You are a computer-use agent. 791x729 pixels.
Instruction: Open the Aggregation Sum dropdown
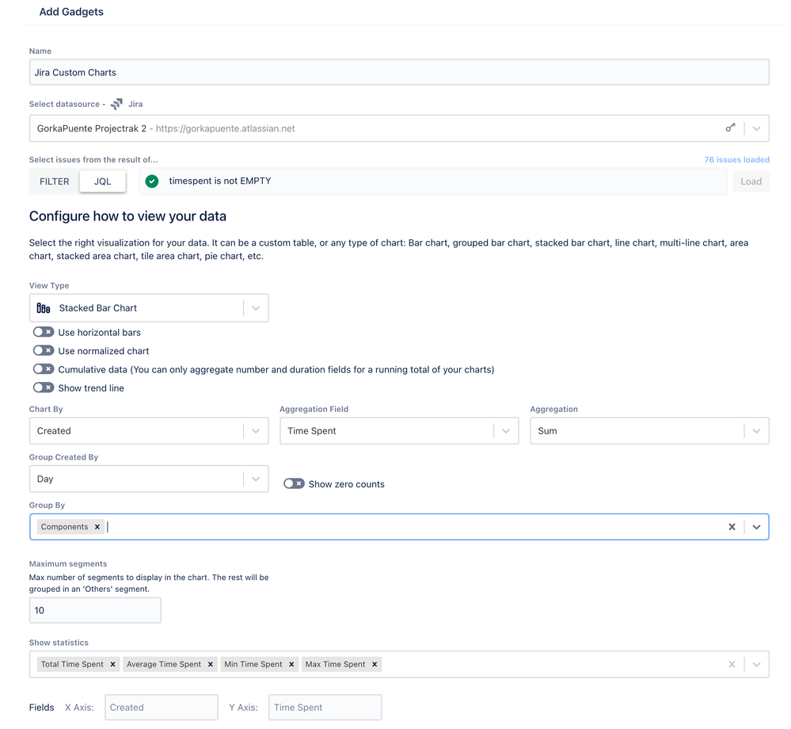756,431
